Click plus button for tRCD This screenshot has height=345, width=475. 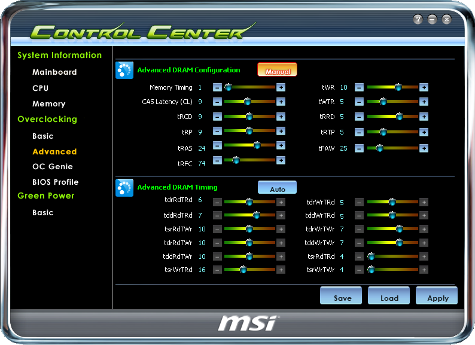pyautogui.click(x=281, y=117)
